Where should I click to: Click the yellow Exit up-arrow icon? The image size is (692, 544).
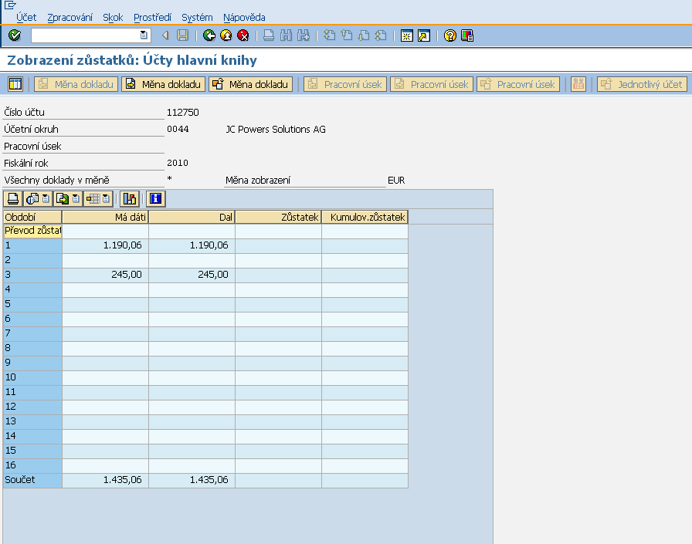[x=226, y=35]
